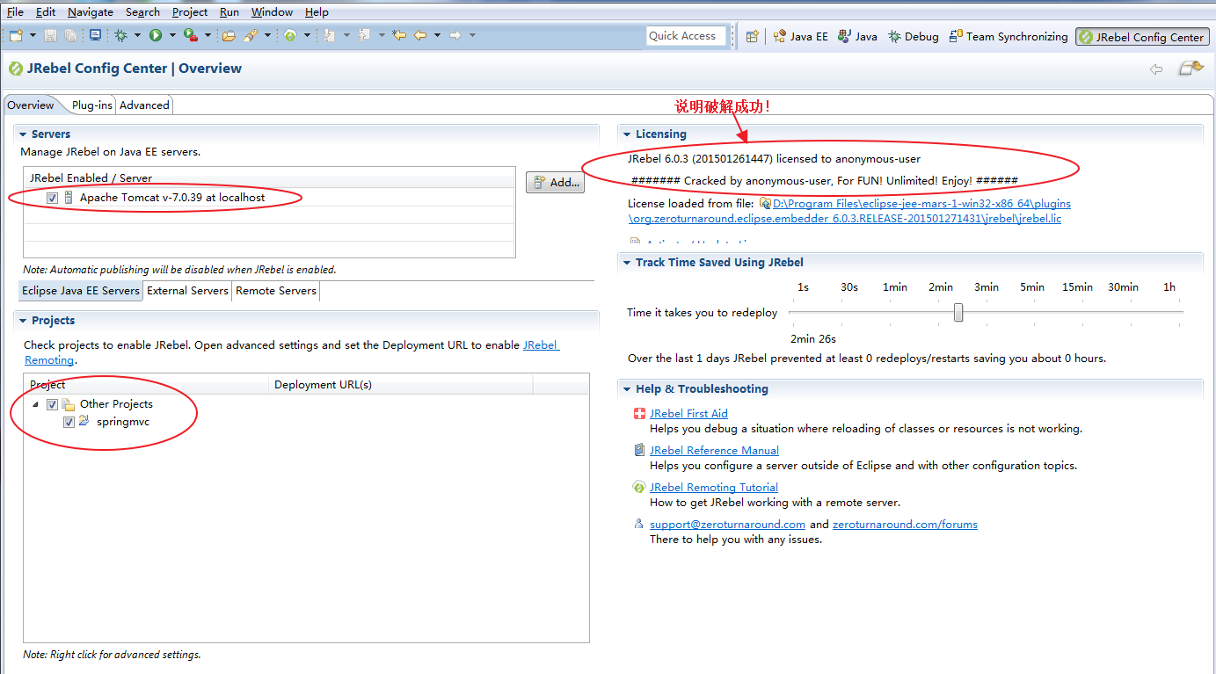
Task: Open JRebel toolbar icon dropdown arrow
Action: [307, 35]
